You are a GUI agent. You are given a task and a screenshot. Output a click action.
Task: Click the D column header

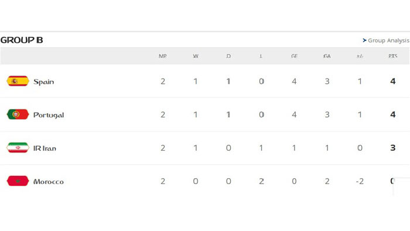pos(228,56)
